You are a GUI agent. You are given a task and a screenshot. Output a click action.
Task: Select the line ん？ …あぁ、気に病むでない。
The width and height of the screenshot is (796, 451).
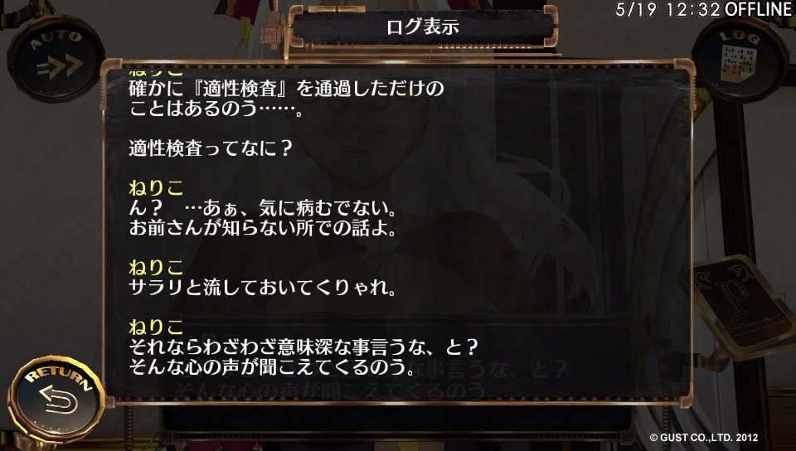(263, 208)
